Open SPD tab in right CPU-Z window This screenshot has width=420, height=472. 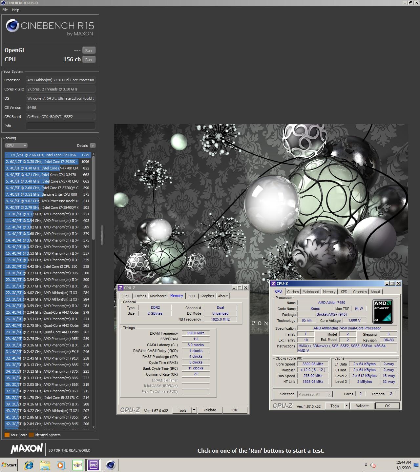click(344, 292)
